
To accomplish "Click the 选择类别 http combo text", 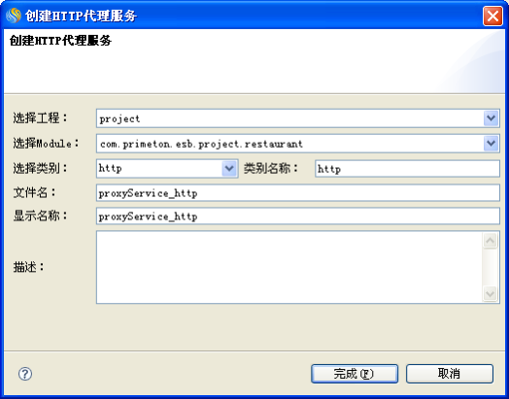I will (x=159, y=168).
